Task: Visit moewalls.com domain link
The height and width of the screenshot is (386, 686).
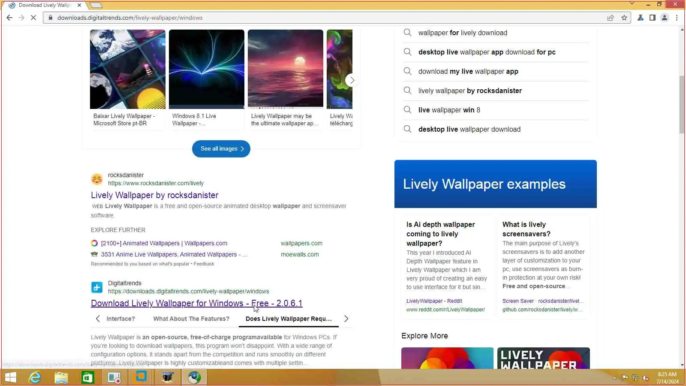Action: (300, 254)
